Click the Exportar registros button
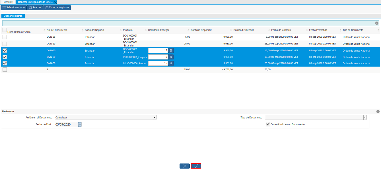The width and height of the screenshot is (381, 170). (57, 7)
